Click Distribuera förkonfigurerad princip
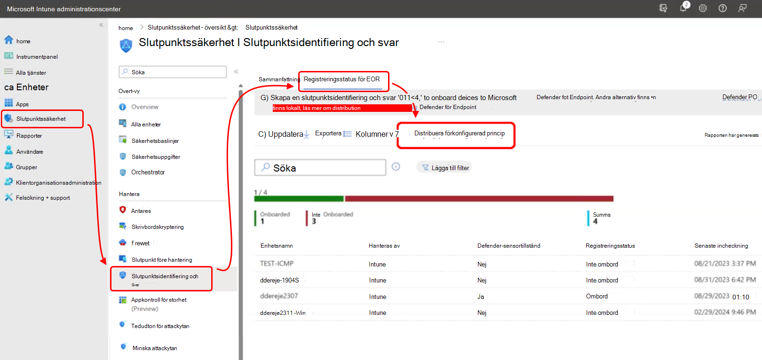Screen dimensions: 762x360 pyautogui.click(x=460, y=133)
